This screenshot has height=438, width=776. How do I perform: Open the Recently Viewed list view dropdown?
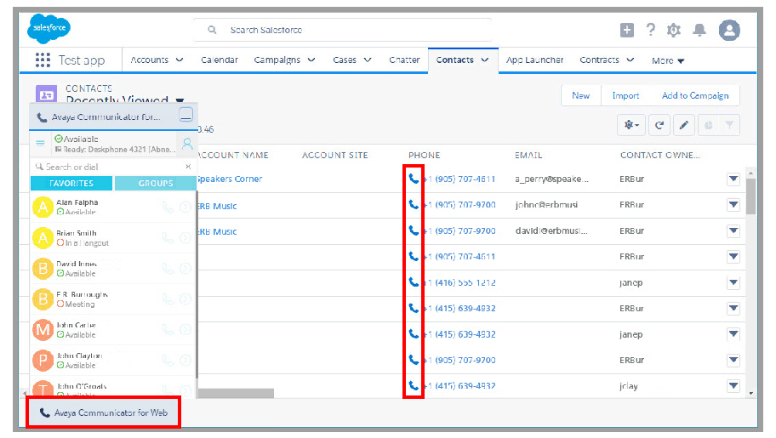[180, 100]
